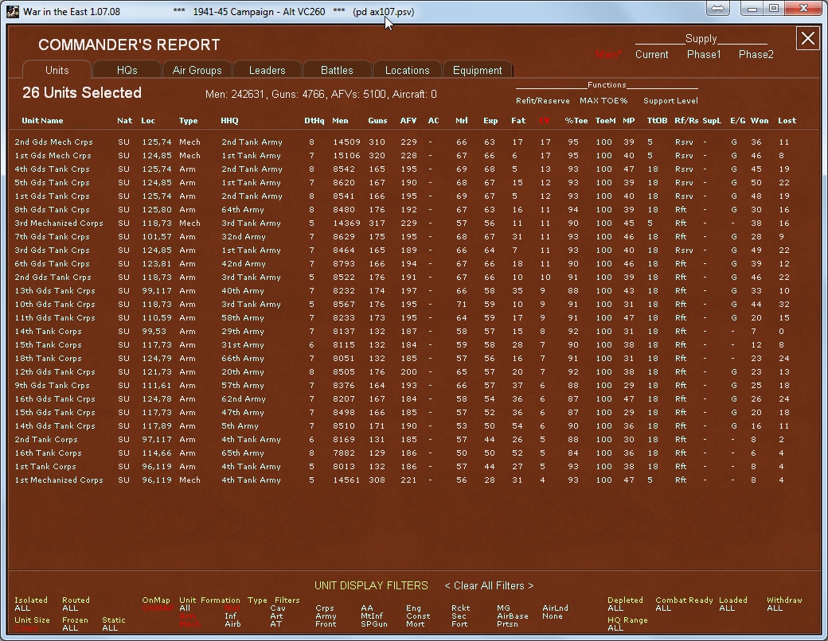Sort by the %Toe column header

(576, 121)
